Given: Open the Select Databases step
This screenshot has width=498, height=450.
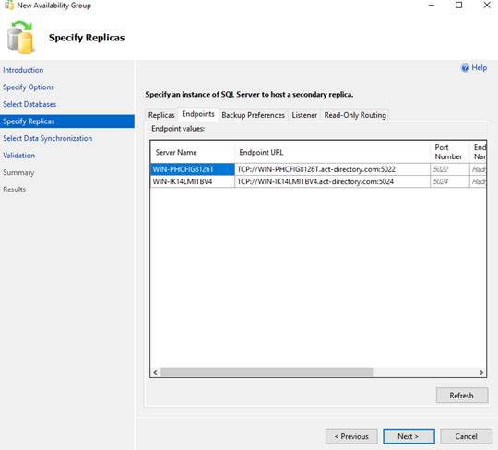Looking at the screenshot, I should tap(30, 104).
